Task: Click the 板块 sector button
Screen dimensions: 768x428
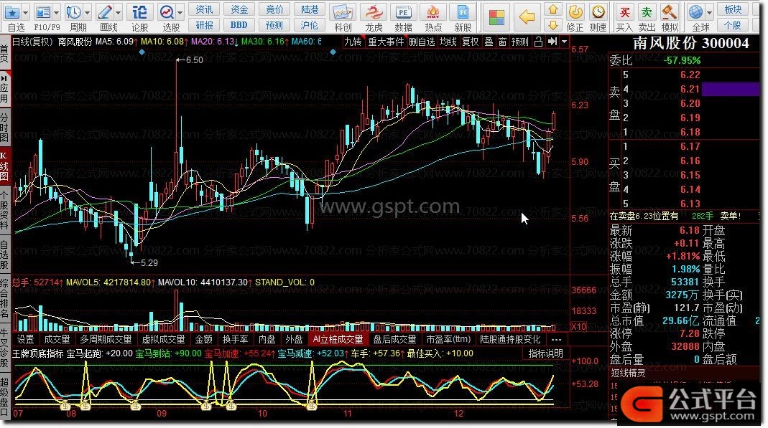Action: [734, 9]
